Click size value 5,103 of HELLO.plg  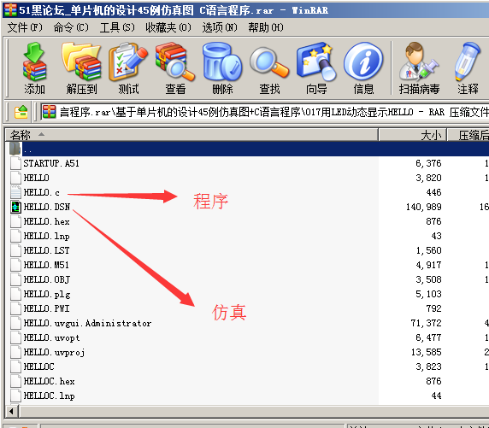(428, 294)
